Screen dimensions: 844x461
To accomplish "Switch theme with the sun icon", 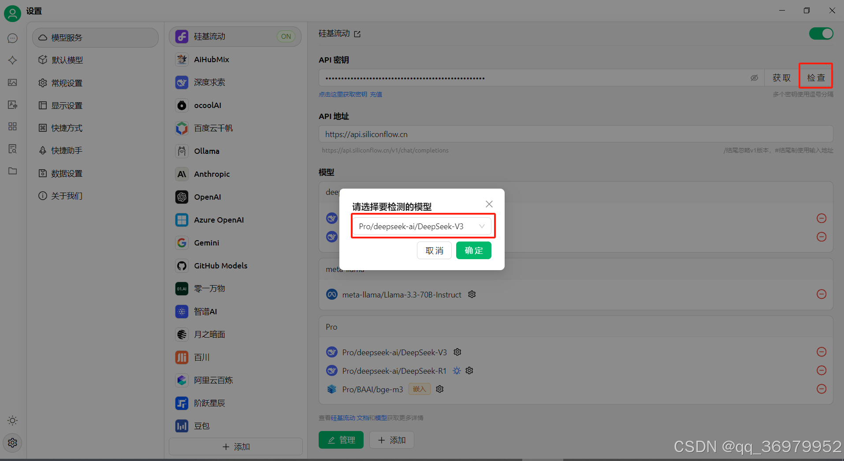I will coord(12,420).
